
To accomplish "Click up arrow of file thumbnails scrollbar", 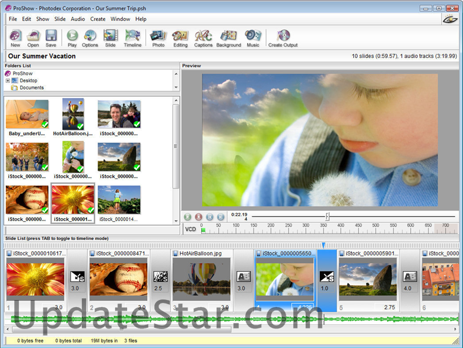I will click(x=176, y=100).
